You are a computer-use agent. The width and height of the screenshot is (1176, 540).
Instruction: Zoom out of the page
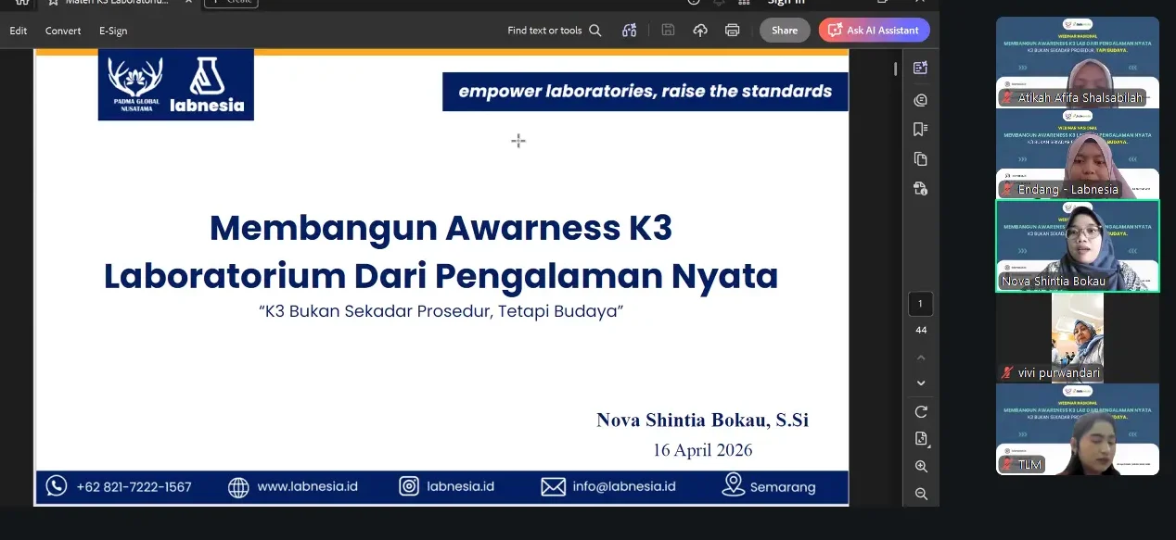[921, 494]
